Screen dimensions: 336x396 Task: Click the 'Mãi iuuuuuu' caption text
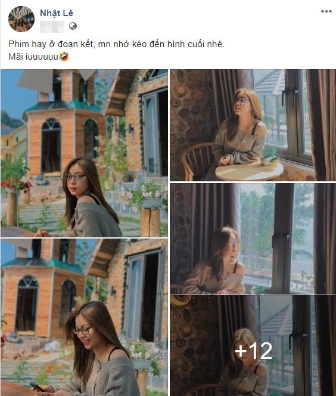(x=33, y=57)
